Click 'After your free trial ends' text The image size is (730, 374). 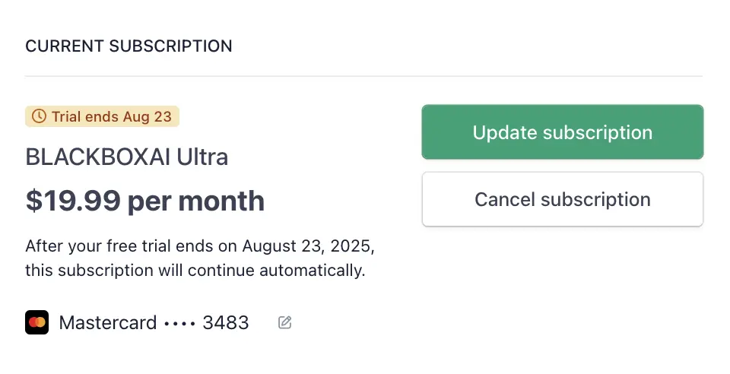coord(119,246)
